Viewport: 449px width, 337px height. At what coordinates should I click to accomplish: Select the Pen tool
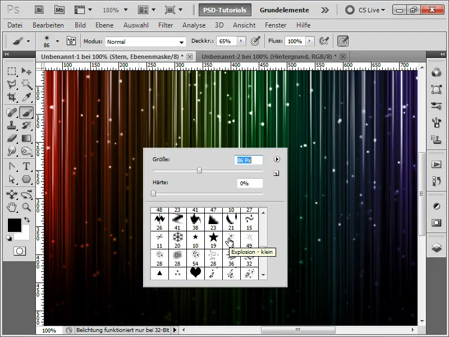click(12, 166)
